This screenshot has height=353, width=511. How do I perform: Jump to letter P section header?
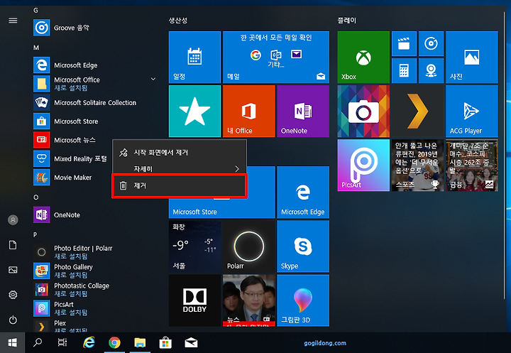click(35, 234)
